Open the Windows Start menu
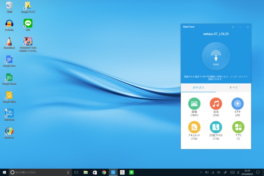This screenshot has width=264, height=176. [4, 172]
